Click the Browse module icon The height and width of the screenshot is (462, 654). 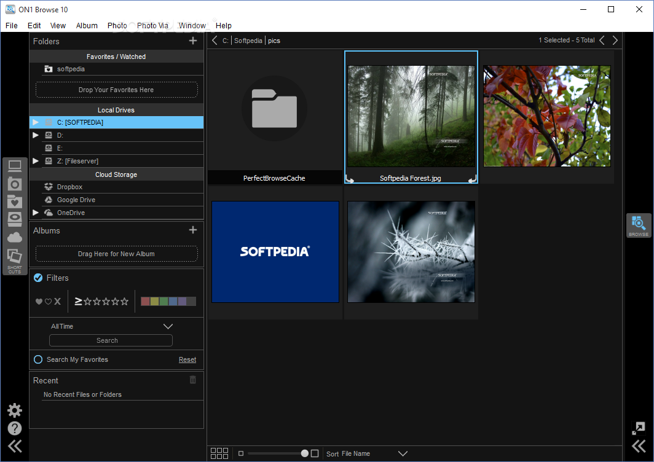pyautogui.click(x=639, y=225)
